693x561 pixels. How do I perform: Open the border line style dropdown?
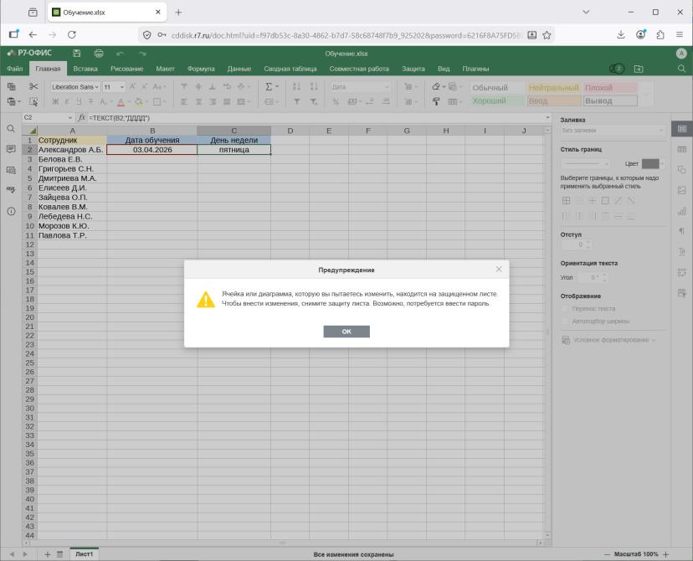(x=586, y=164)
